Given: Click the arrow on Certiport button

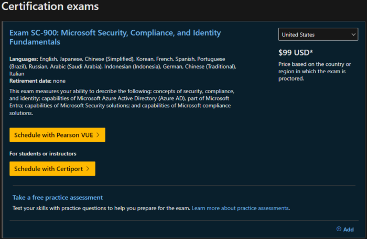Looking at the screenshot, I should click(x=88, y=168).
